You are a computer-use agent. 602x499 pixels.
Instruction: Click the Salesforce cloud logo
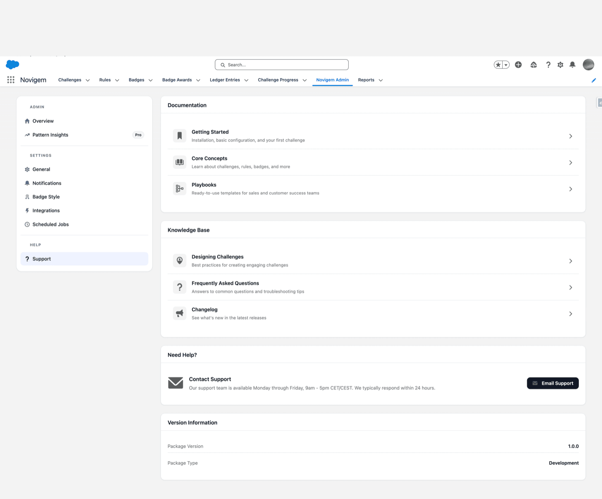[x=13, y=65]
